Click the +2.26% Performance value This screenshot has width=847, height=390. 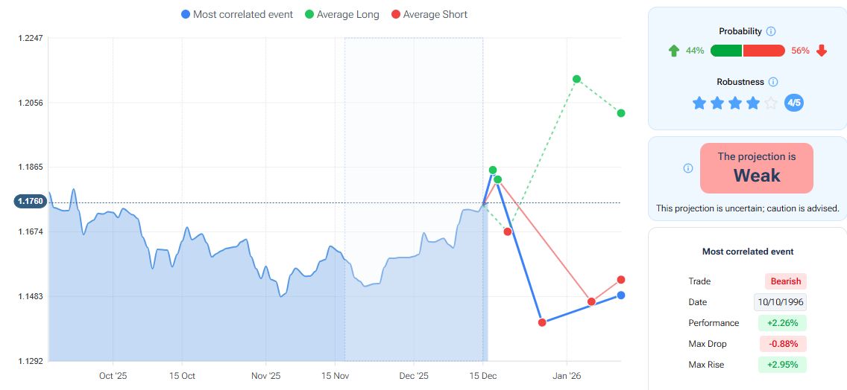tap(782, 323)
